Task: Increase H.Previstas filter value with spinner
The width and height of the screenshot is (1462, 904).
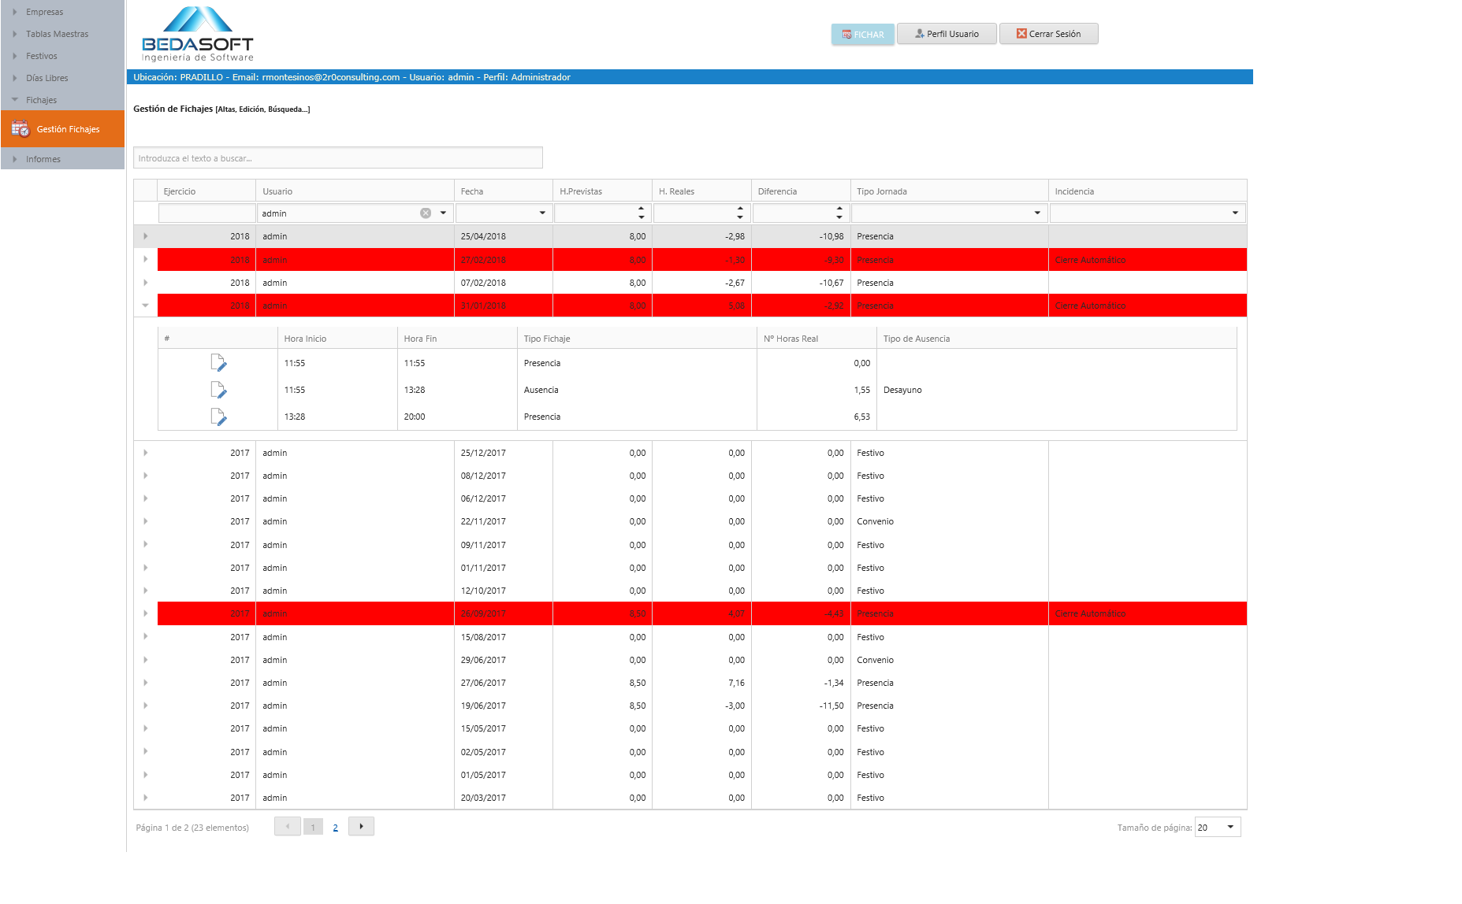Action: tap(642, 209)
